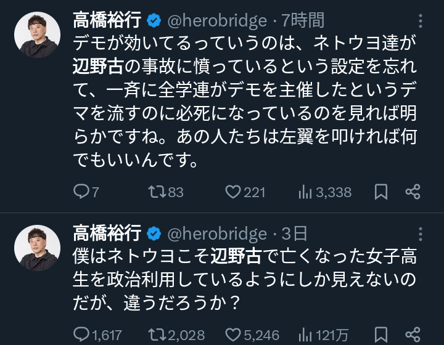Share the second tweet
Viewport: 444px width, 345px height.
coord(413,335)
